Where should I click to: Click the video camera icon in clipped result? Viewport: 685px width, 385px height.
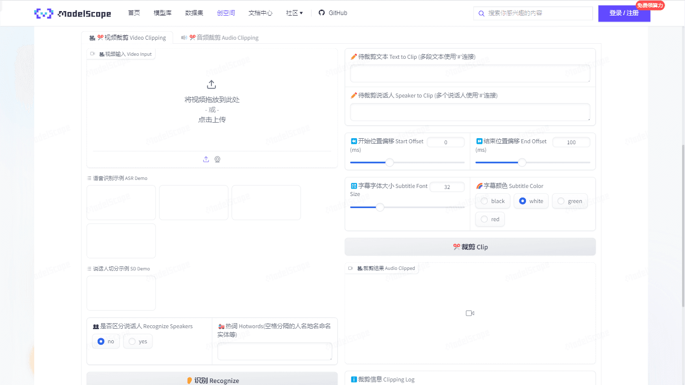(x=470, y=313)
